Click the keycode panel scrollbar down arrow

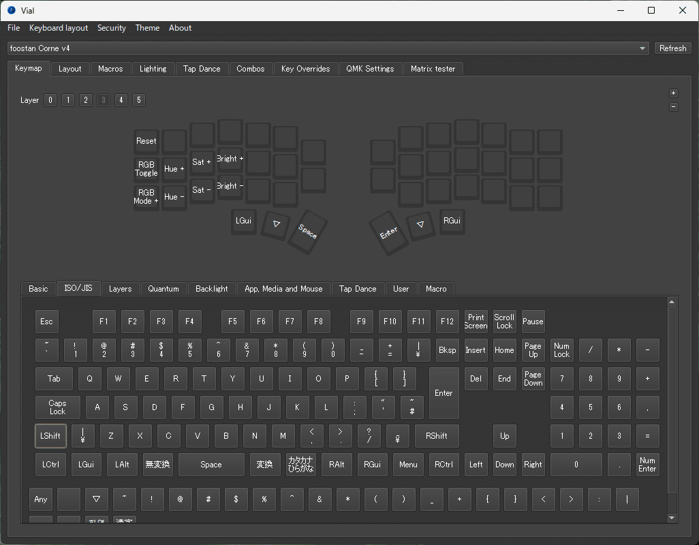coord(672,516)
